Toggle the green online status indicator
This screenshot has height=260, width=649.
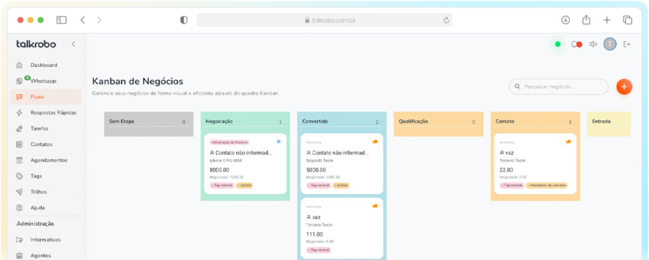tap(558, 44)
